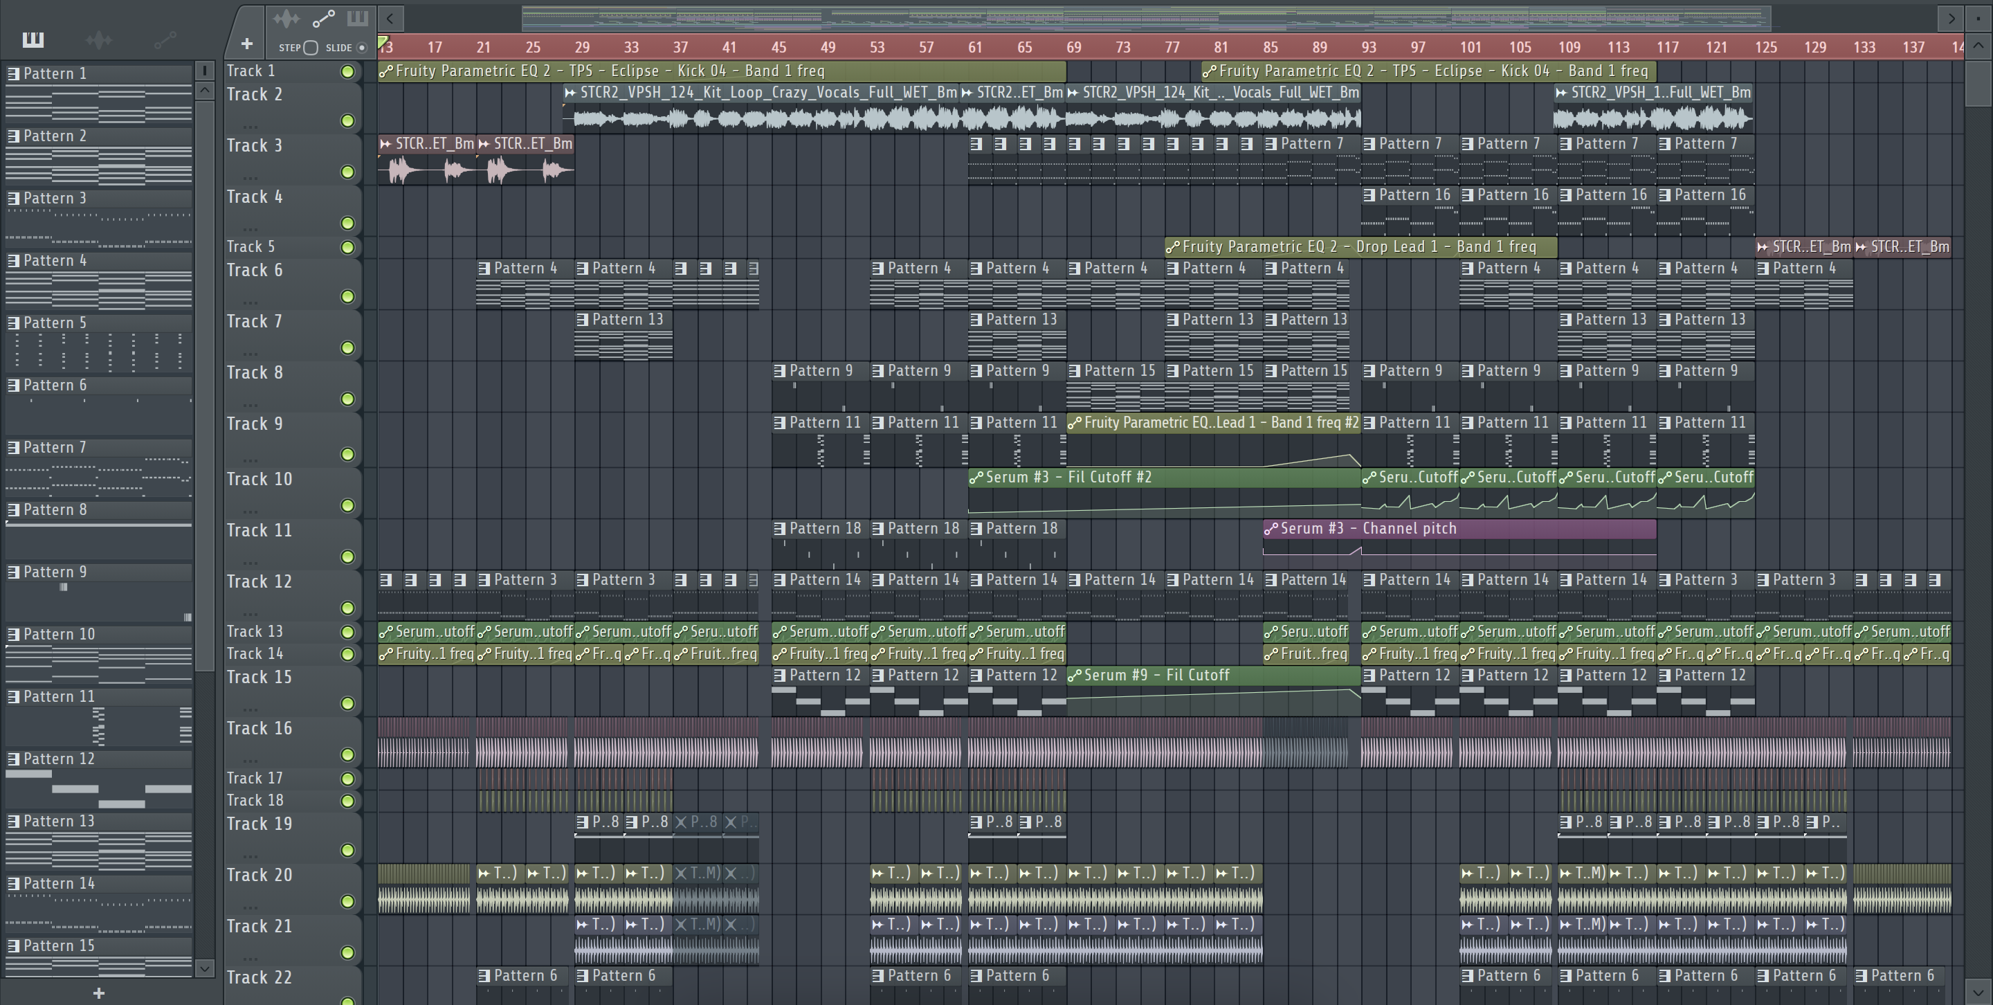Click the playlist vertical scrollbar thumb
Viewport: 1993px width, 1005px height.
click(1978, 83)
